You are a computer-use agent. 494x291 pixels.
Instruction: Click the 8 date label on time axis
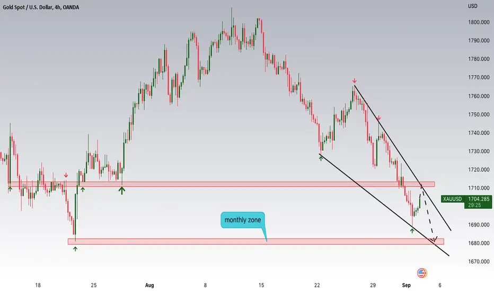pyautogui.click(x=205, y=285)
